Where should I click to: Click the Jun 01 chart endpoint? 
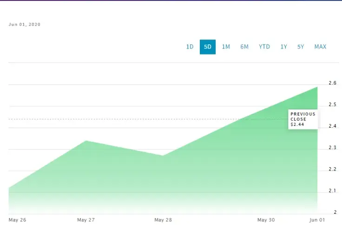(317, 87)
